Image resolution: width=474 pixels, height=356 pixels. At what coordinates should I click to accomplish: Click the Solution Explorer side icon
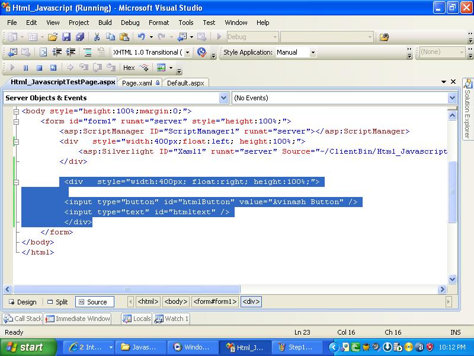pos(467,84)
